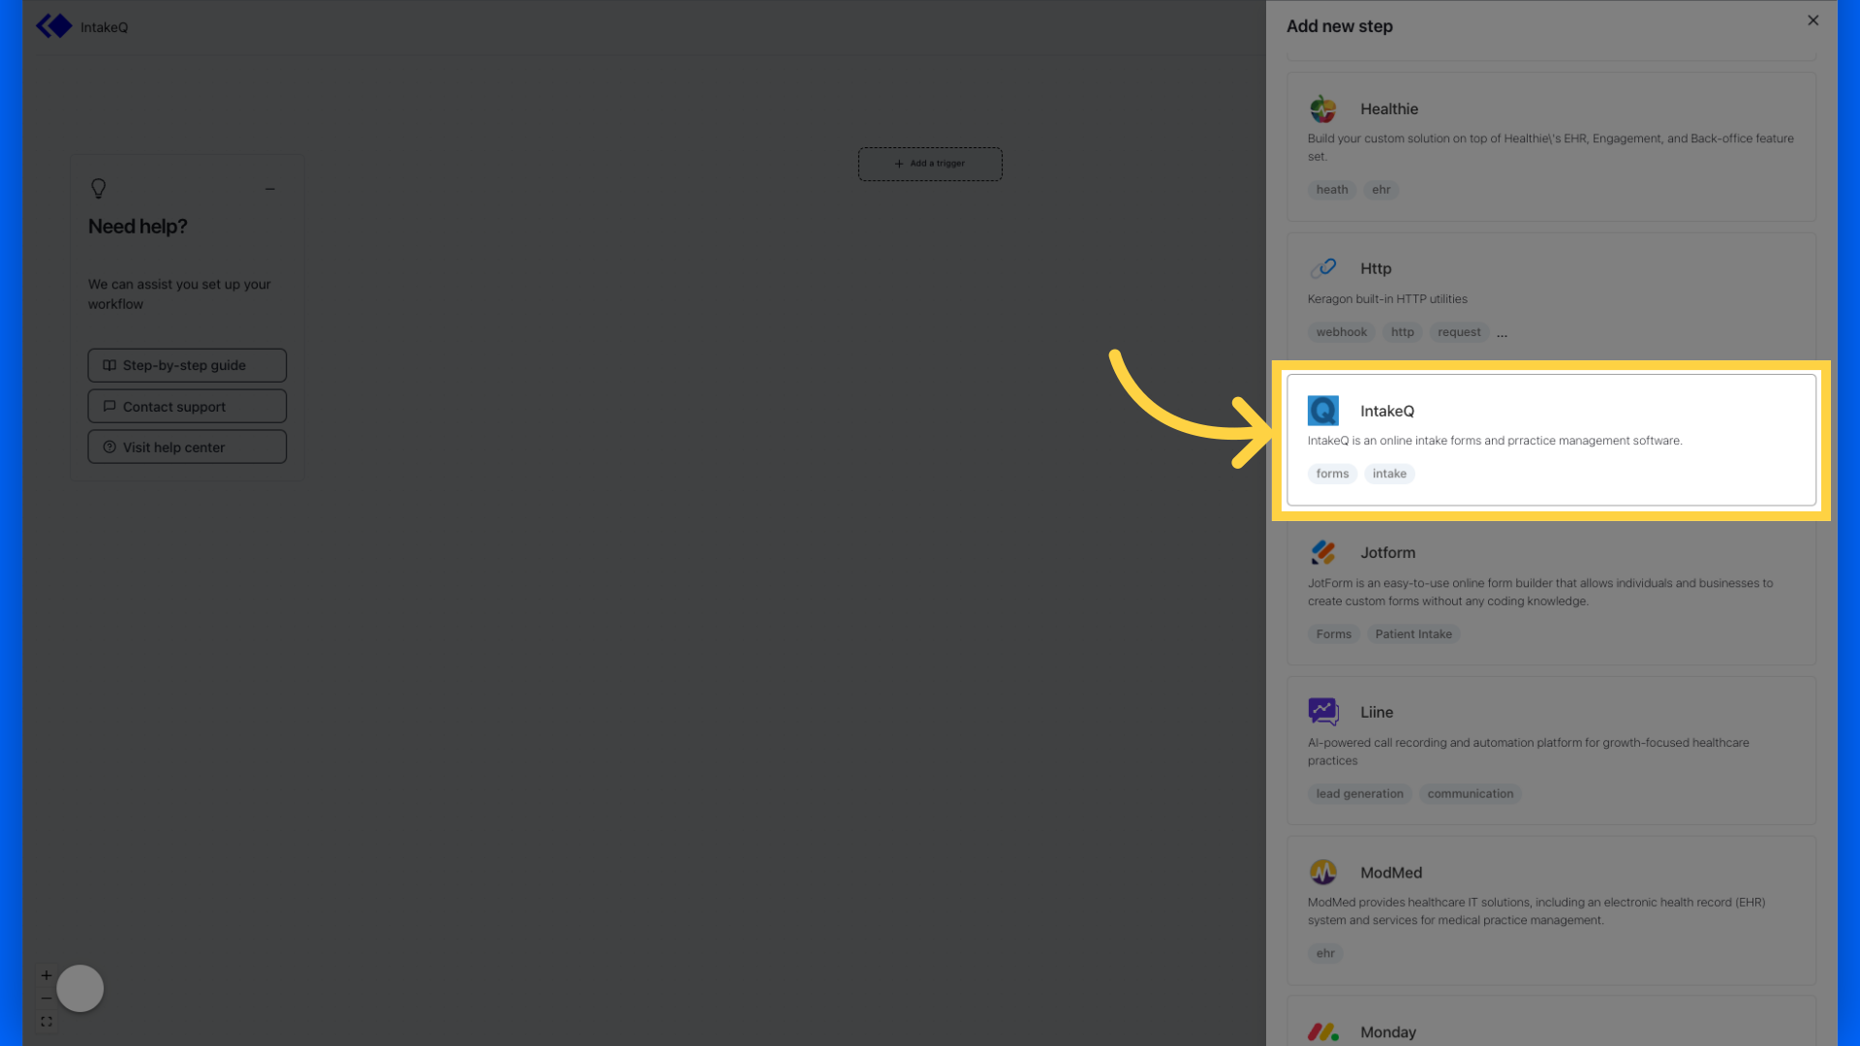Click the lead generation tag
The height and width of the screenshot is (1046, 1860).
pos(1359,794)
